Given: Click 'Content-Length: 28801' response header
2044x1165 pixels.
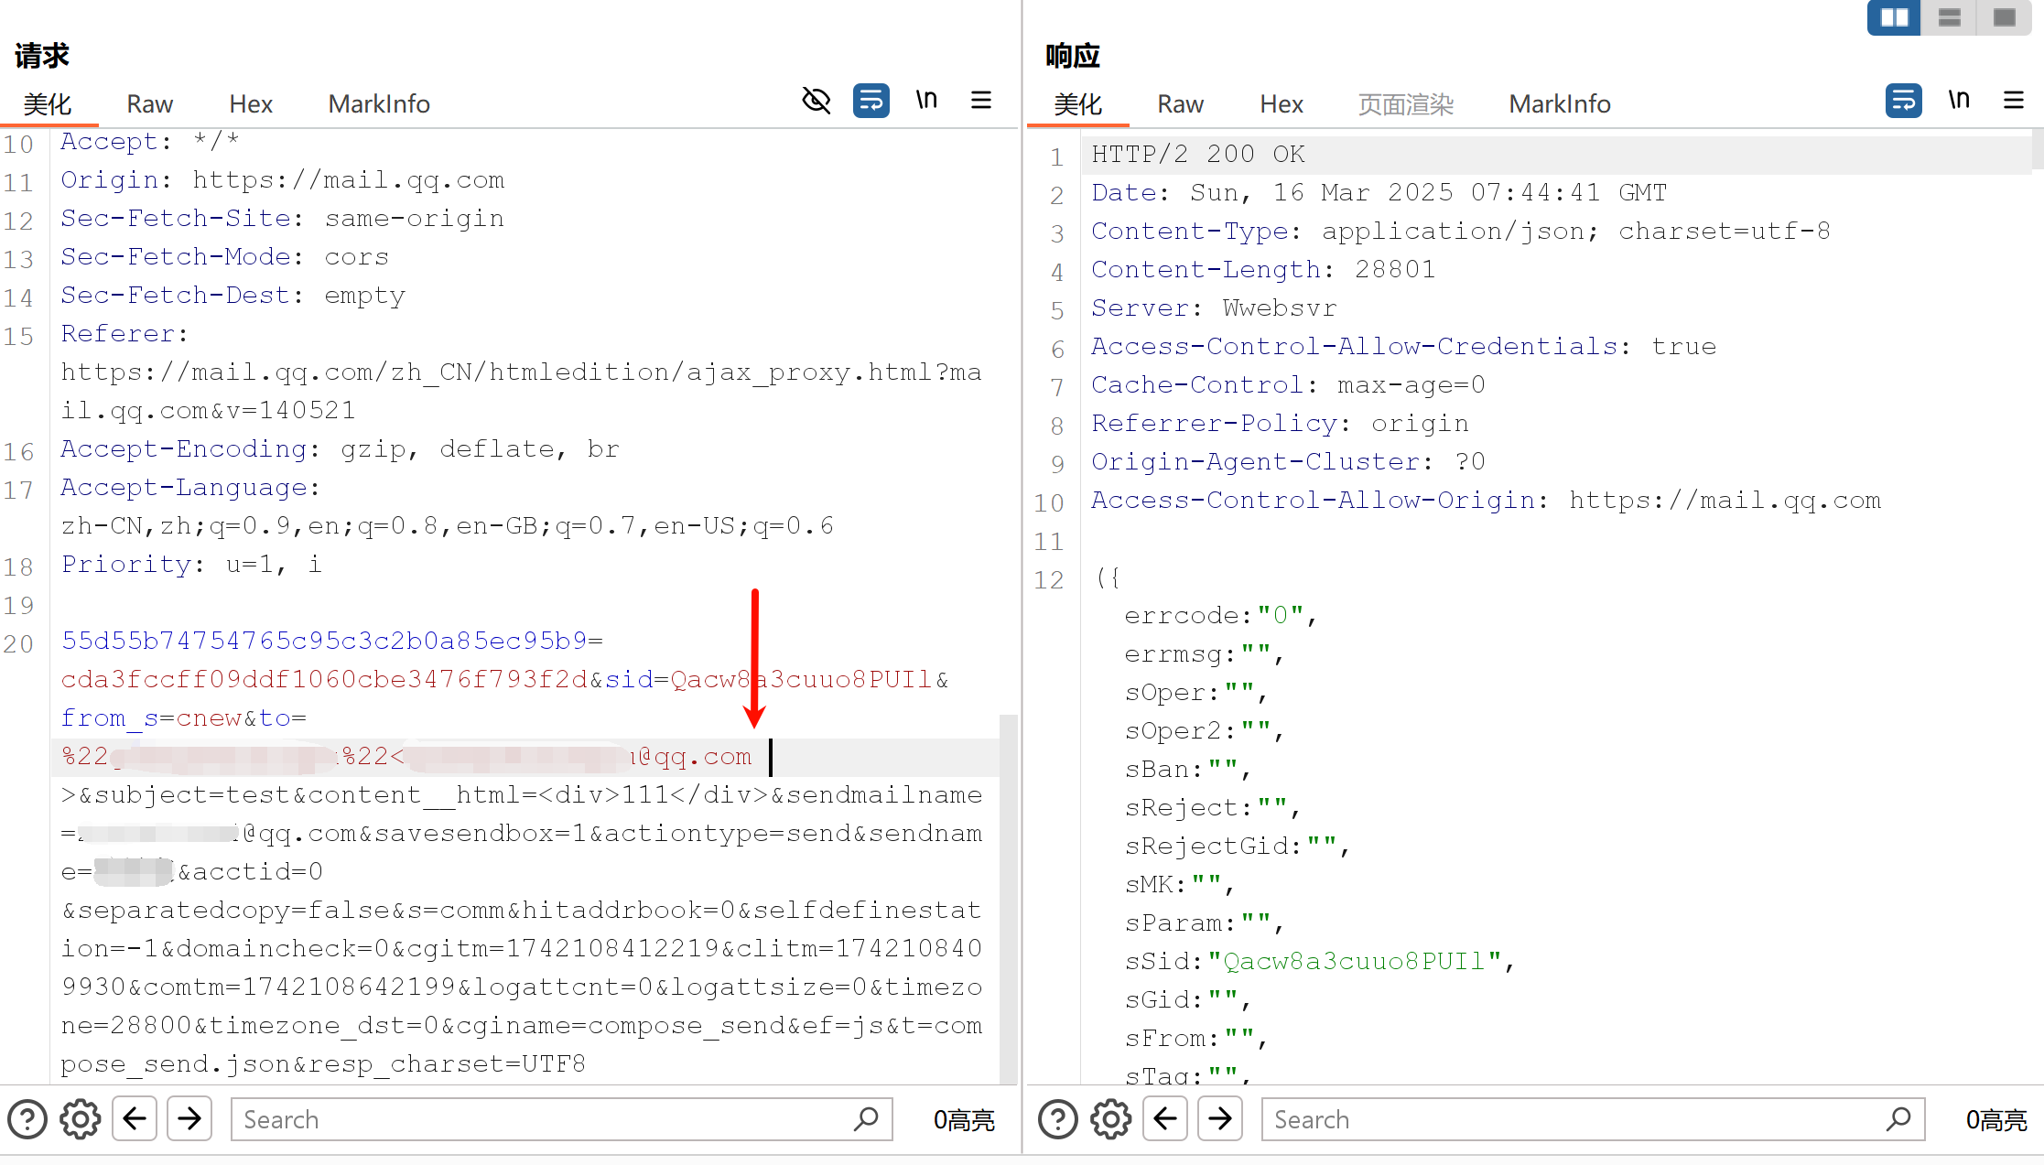Looking at the screenshot, I should (1263, 270).
